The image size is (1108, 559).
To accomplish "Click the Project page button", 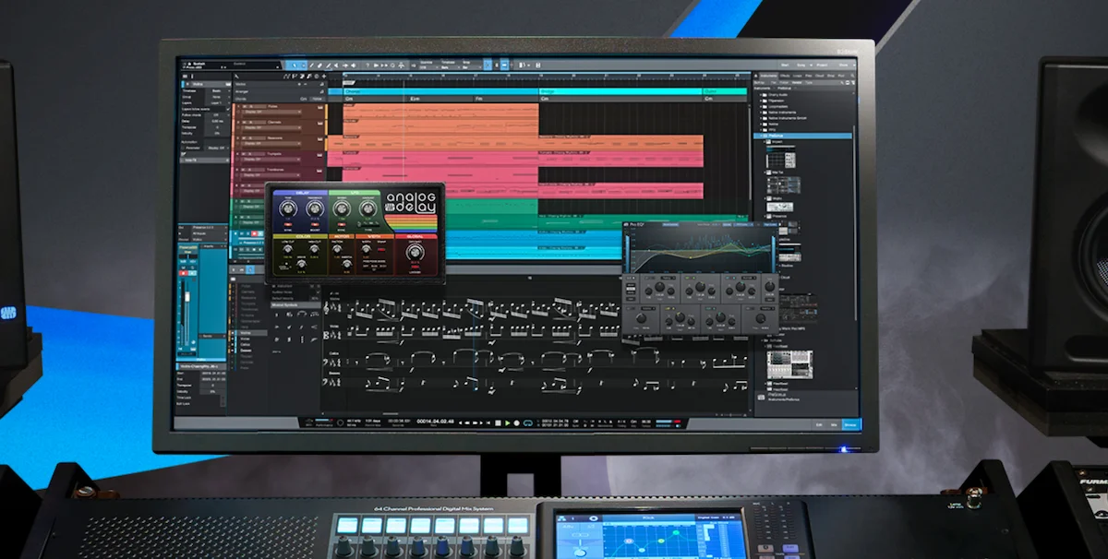I will pyautogui.click(x=822, y=65).
